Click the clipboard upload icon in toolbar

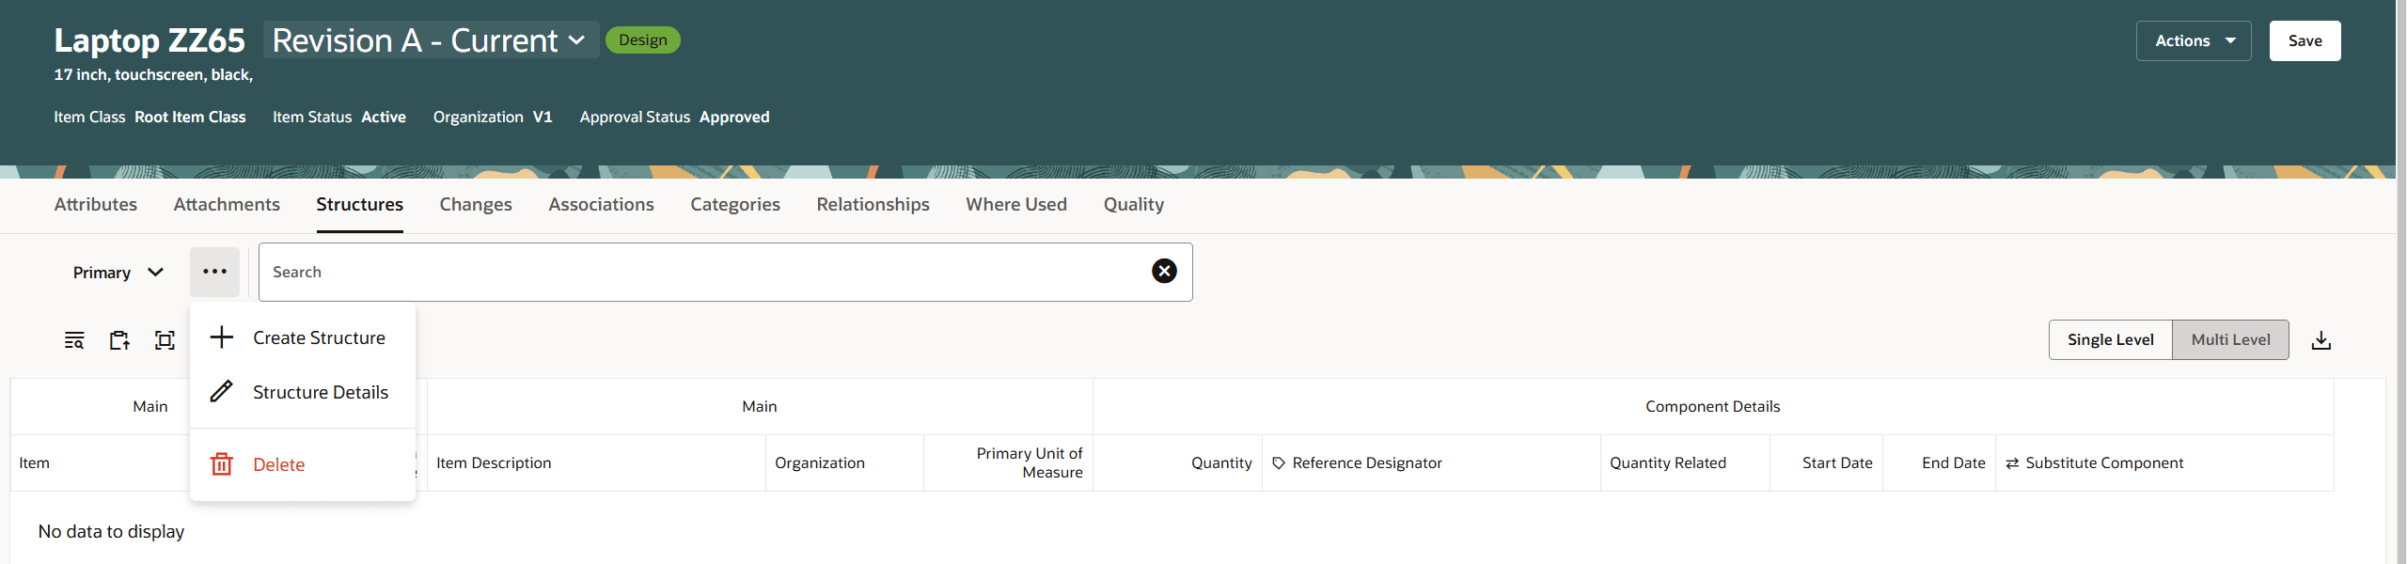click(119, 340)
